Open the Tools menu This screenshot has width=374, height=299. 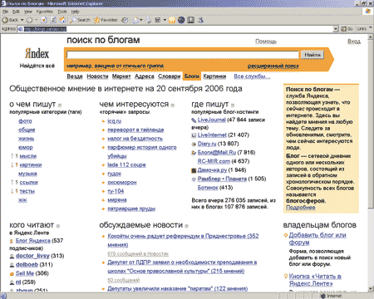(62, 12)
